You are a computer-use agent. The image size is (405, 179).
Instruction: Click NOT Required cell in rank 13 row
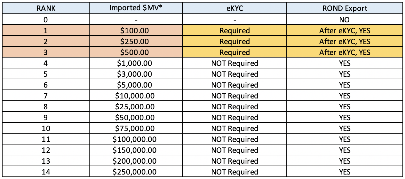(x=234, y=161)
